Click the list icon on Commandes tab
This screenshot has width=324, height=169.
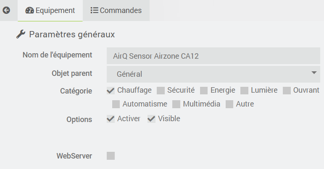coord(95,10)
